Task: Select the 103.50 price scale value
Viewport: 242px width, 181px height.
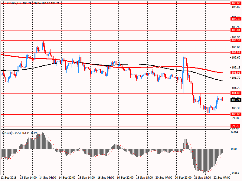Action: tap(236, 37)
